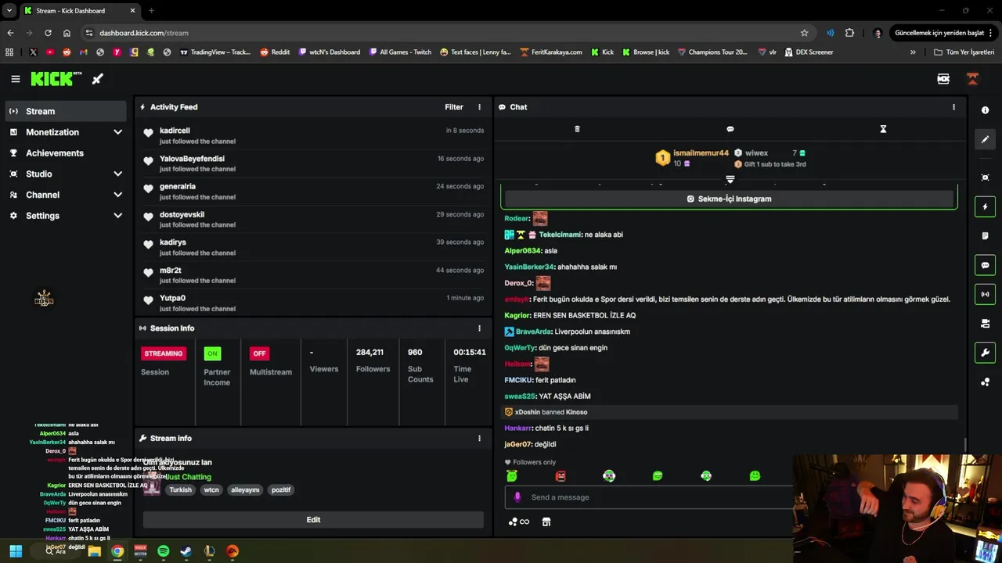
Task: Bookmark this page with star icon
Action: [x=804, y=33]
